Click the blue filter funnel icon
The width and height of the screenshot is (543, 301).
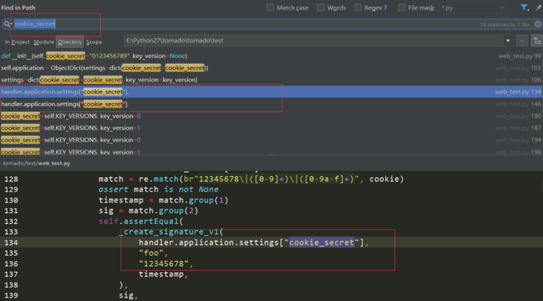pos(524,8)
